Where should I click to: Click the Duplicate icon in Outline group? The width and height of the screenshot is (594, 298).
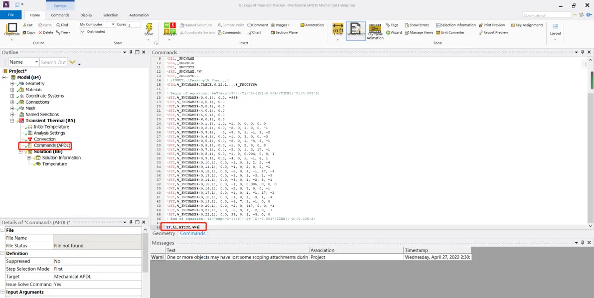[x=12, y=29]
